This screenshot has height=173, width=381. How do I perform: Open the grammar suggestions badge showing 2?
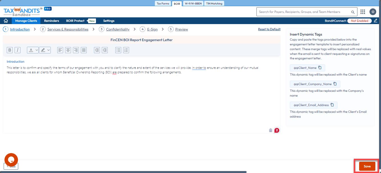pyautogui.click(x=277, y=130)
